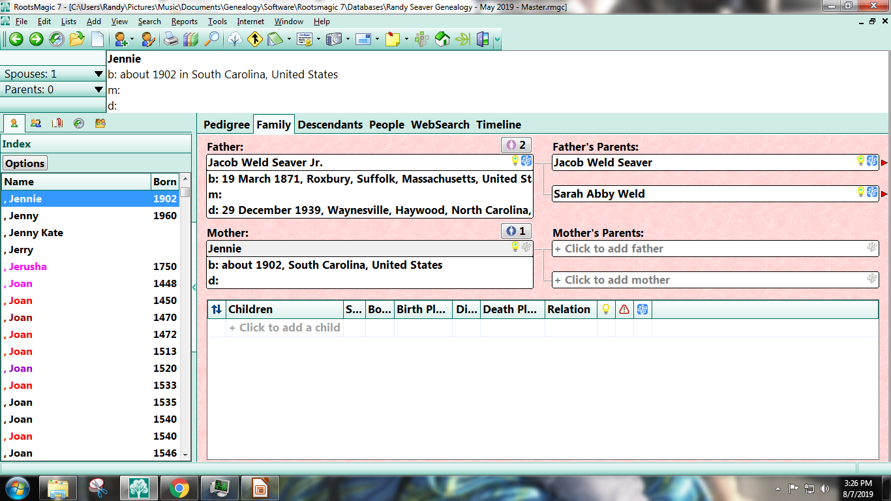
Task: Click the WebHints lightbulb next to Jacob Weld Seaver
Action: tap(861, 162)
